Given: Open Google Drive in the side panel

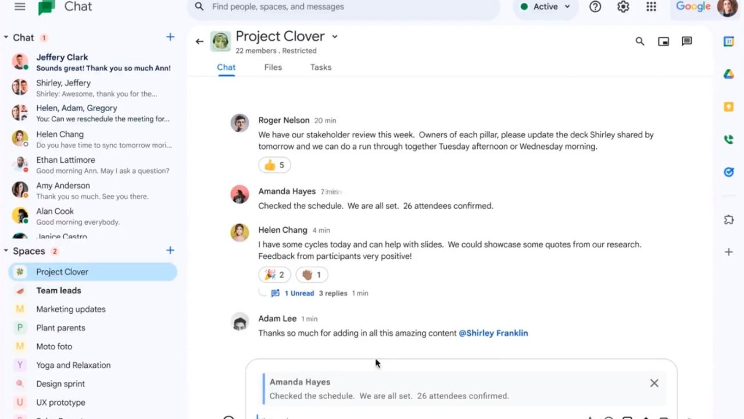Looking at the screenshot, I should coord(728,74).
